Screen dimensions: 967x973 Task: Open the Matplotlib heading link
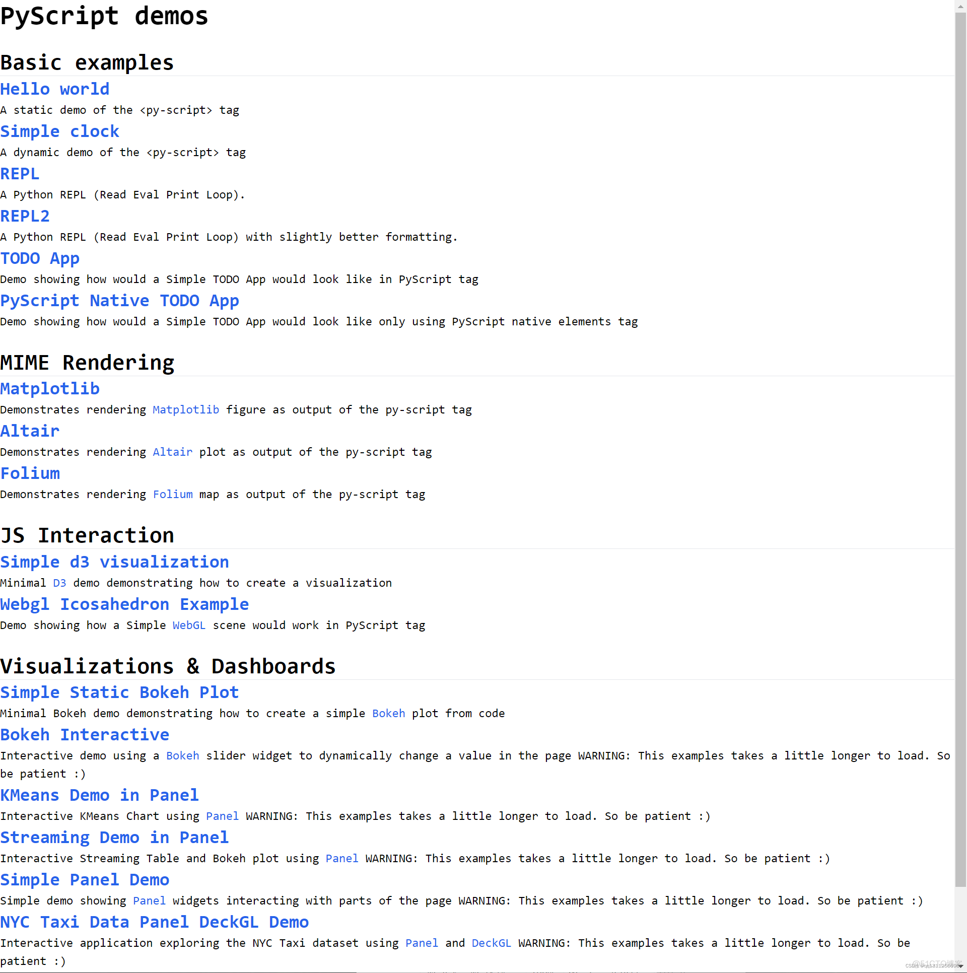[50, 389]
